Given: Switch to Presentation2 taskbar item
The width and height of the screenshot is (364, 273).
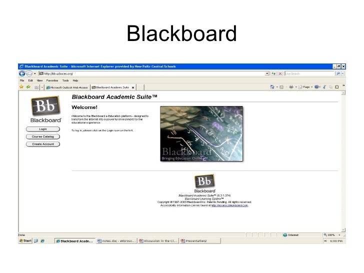Looking at the screenshot, I should click(x=200, y=241).
